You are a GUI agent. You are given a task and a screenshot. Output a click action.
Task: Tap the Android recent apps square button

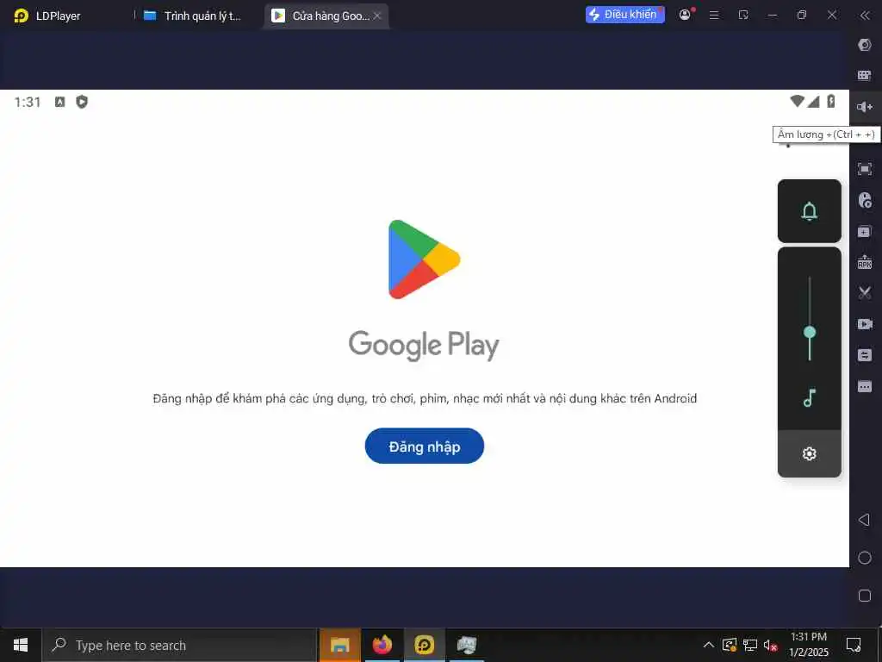(x=865, y=596)
